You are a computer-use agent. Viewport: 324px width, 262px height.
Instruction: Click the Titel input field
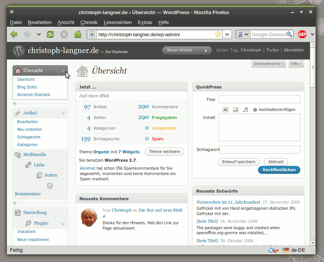coord(260,99)
